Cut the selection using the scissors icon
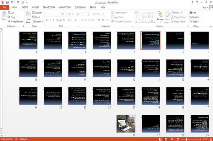Viewport: 213px width, 141px height. pyautogui.click(x=9, y=13)
